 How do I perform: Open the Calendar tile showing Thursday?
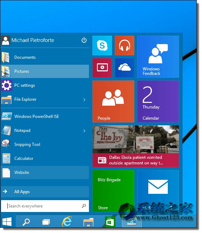(158, 101)
